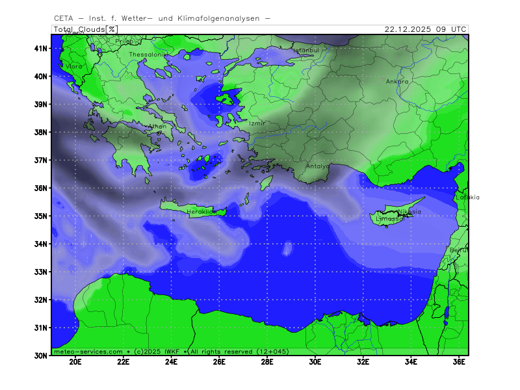Click the 28E longitude axis label
This screenshot has height=390, width=520.
click(267, 361)
